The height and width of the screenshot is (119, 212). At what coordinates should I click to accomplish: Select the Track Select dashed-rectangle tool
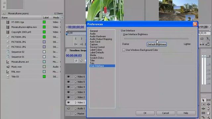coord(203,104)
